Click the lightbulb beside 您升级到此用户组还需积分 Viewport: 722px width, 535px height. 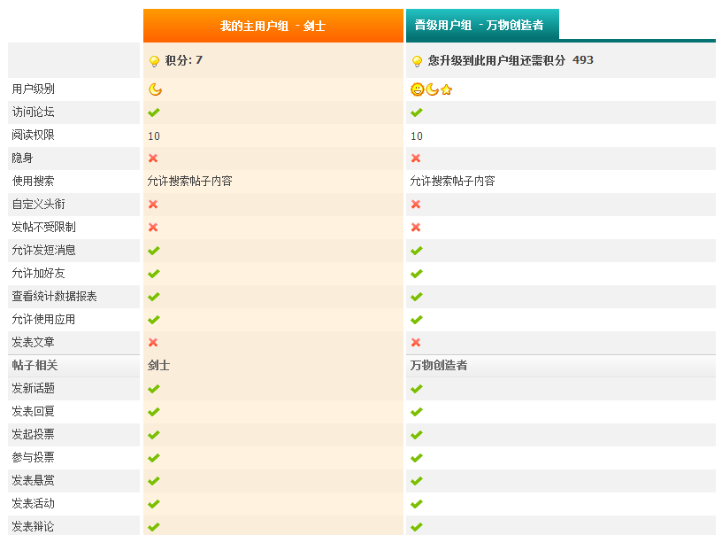point(417,61)
